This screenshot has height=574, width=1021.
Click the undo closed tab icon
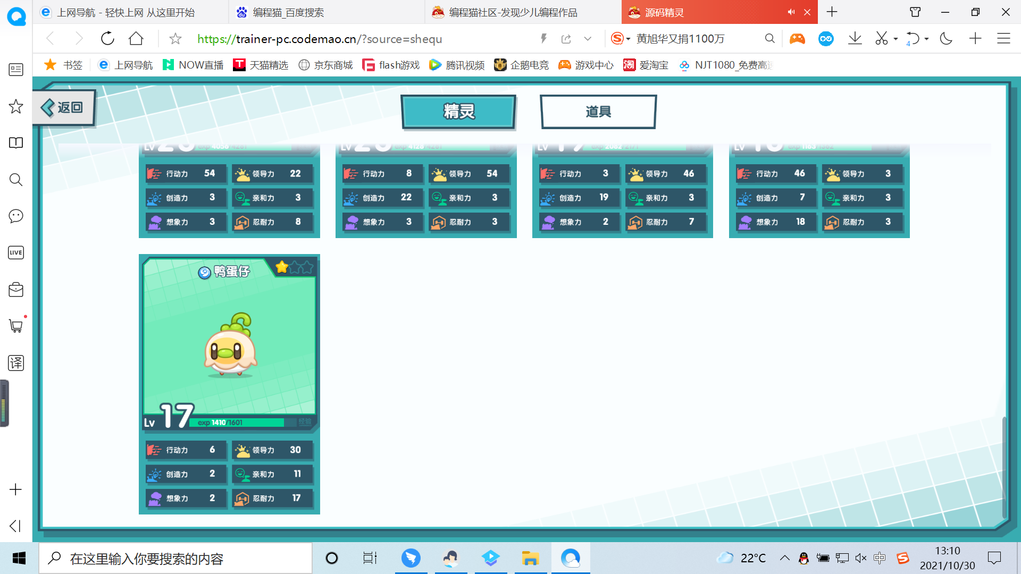tap(913, 38)
